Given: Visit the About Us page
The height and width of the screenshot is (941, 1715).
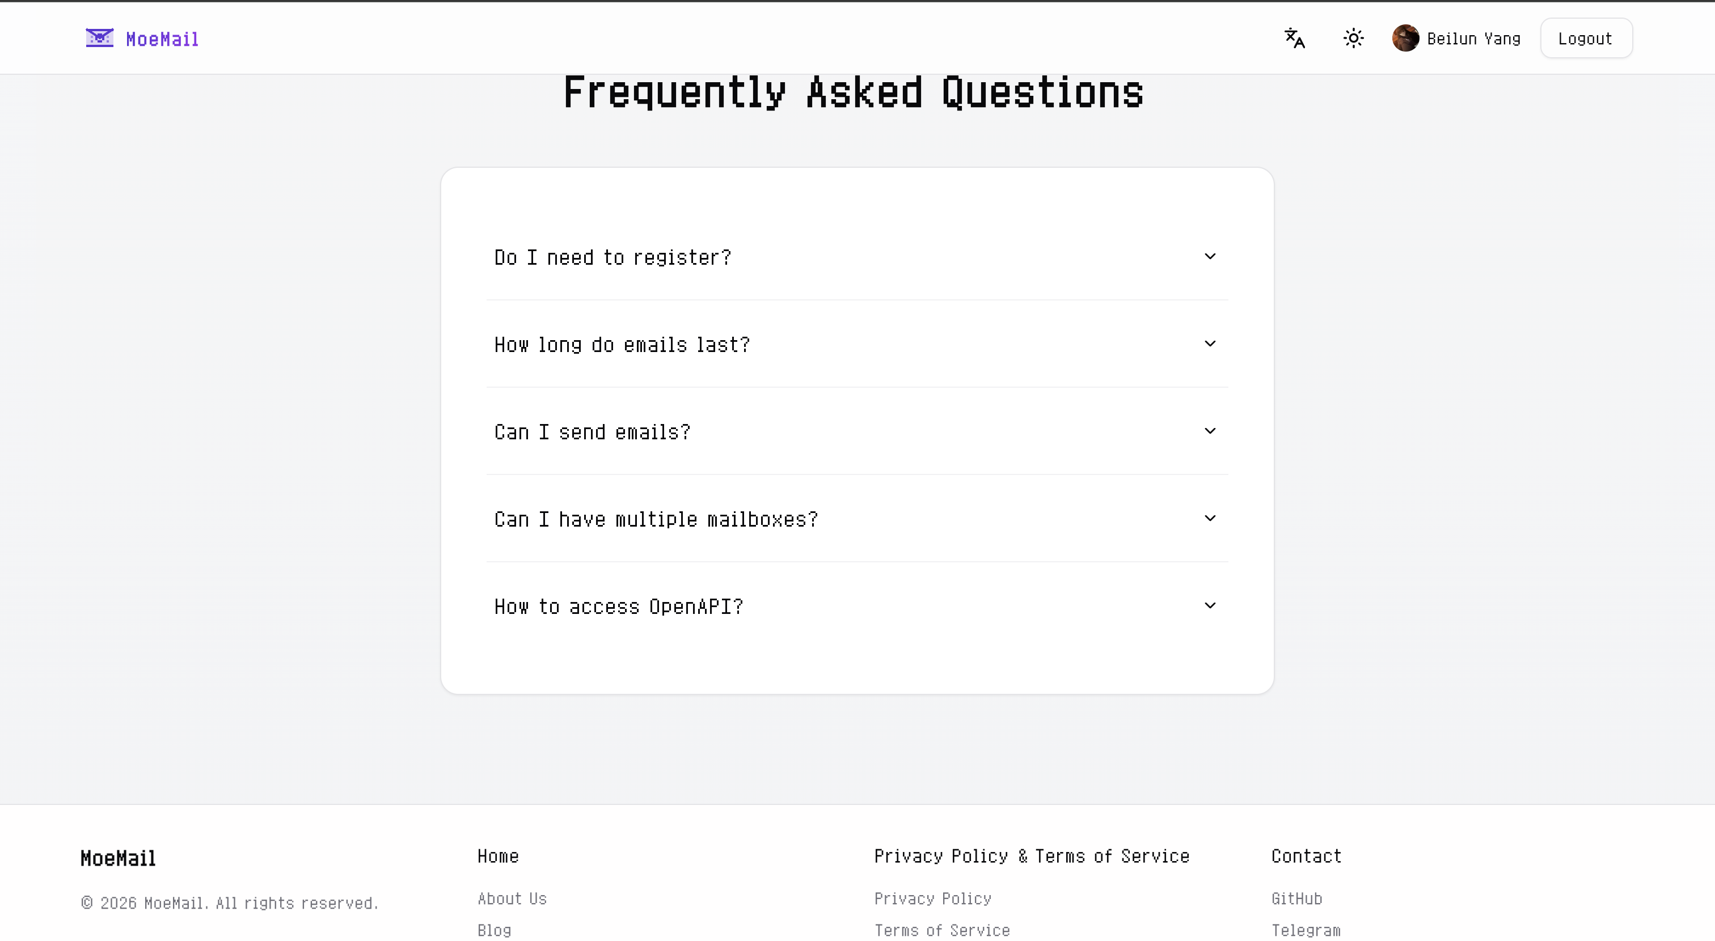Looking at the screenshot, I should coord(512,898).
